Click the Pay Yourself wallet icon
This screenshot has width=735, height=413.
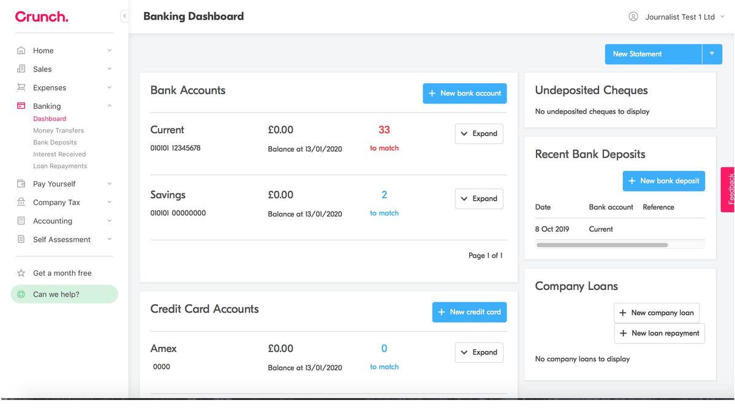[21, 184]
